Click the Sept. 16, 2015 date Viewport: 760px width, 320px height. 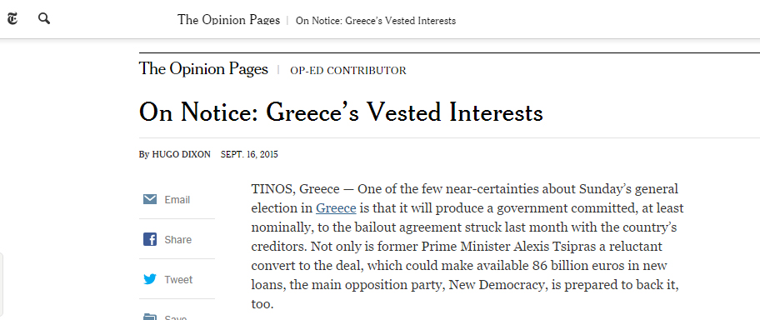pos(249,155)
